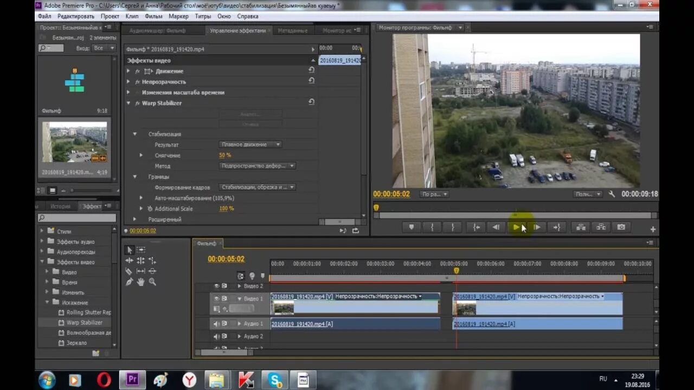Select the Hand tool
694x390 pixels.
tap(141, 282)
